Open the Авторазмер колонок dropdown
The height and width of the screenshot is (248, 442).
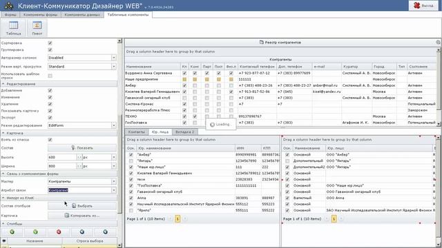[x=113, y=58]
